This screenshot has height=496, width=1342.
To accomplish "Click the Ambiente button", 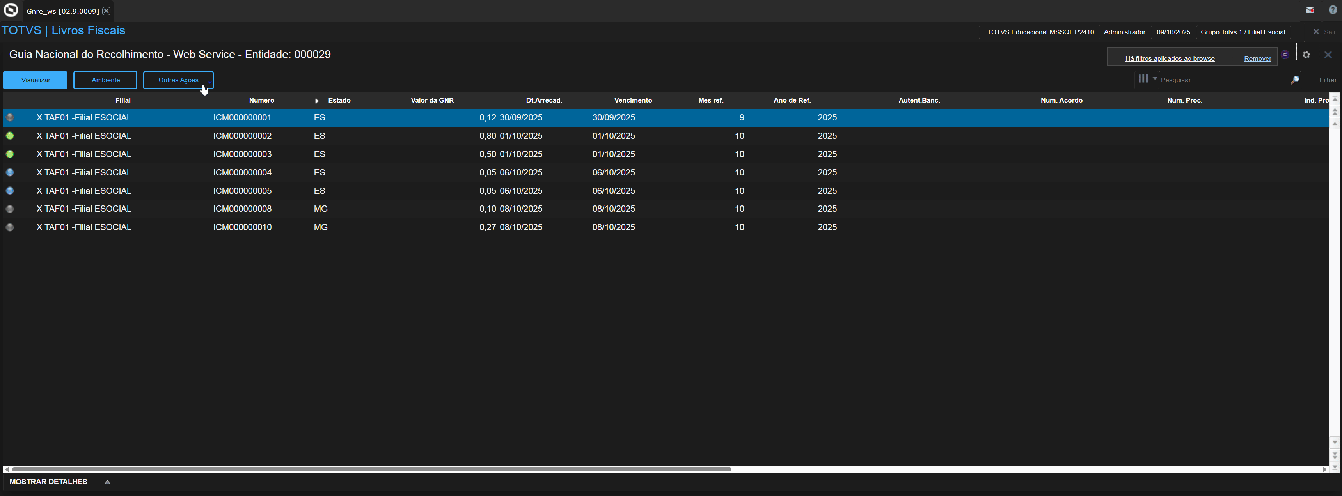I will 105,80.
